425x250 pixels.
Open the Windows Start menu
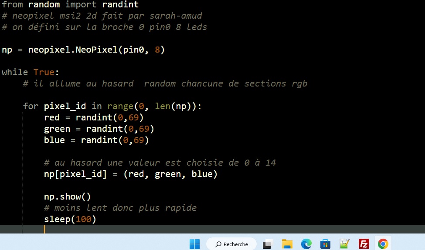coord(194,244)
